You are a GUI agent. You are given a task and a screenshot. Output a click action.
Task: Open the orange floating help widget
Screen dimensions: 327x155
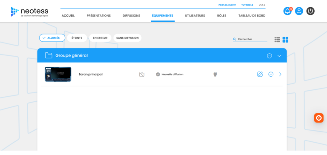pyautogui.click(x=318, y=118)
